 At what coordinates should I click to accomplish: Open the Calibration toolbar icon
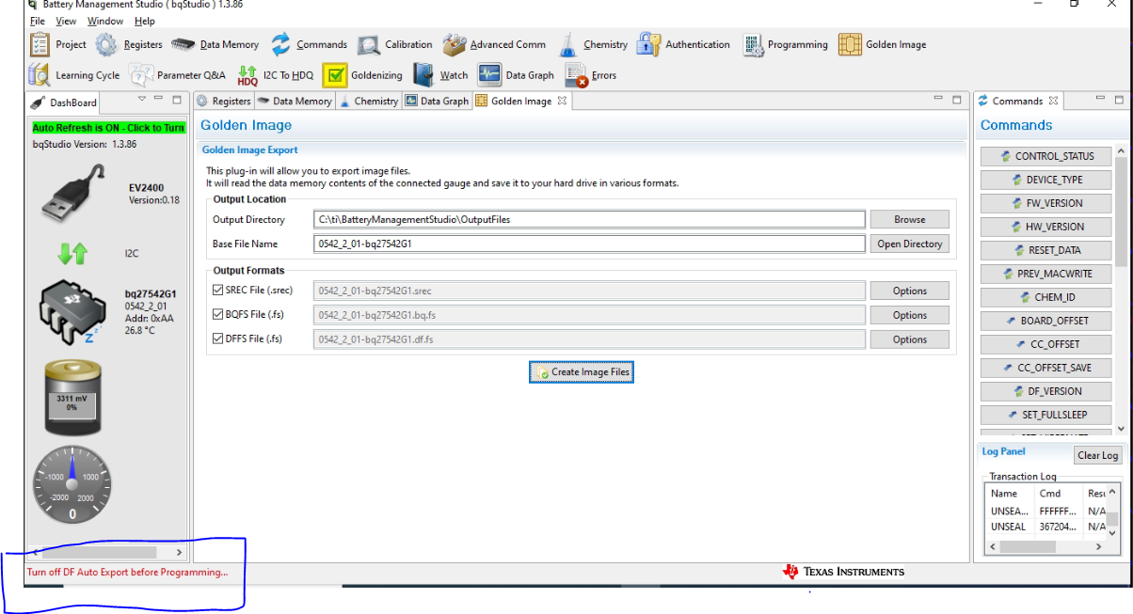[369, 44]
